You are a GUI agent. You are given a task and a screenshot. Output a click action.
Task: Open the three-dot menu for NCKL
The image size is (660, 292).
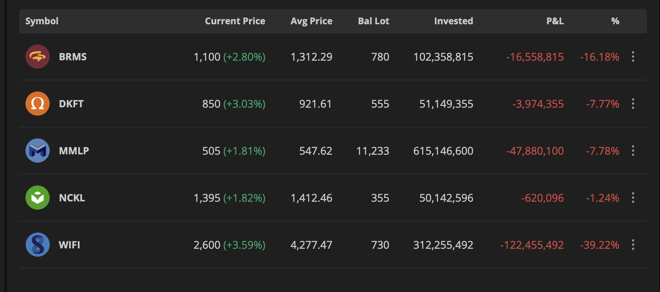[x=633, y=198]
